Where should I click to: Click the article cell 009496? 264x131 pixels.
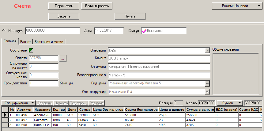click(x=24, y=115)
